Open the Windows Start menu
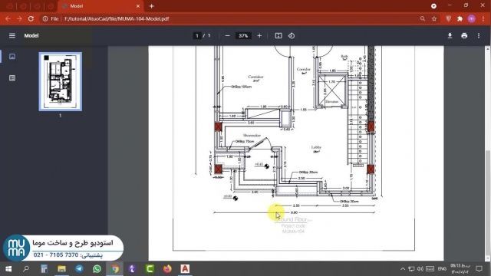This screenshot has width=491, height=276. (8, 269)
